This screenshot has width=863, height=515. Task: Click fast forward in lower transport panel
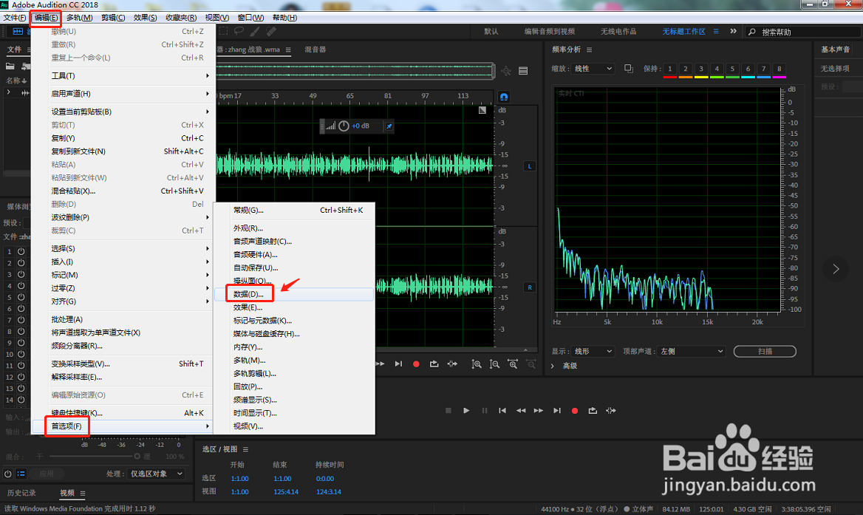(539, 411)
